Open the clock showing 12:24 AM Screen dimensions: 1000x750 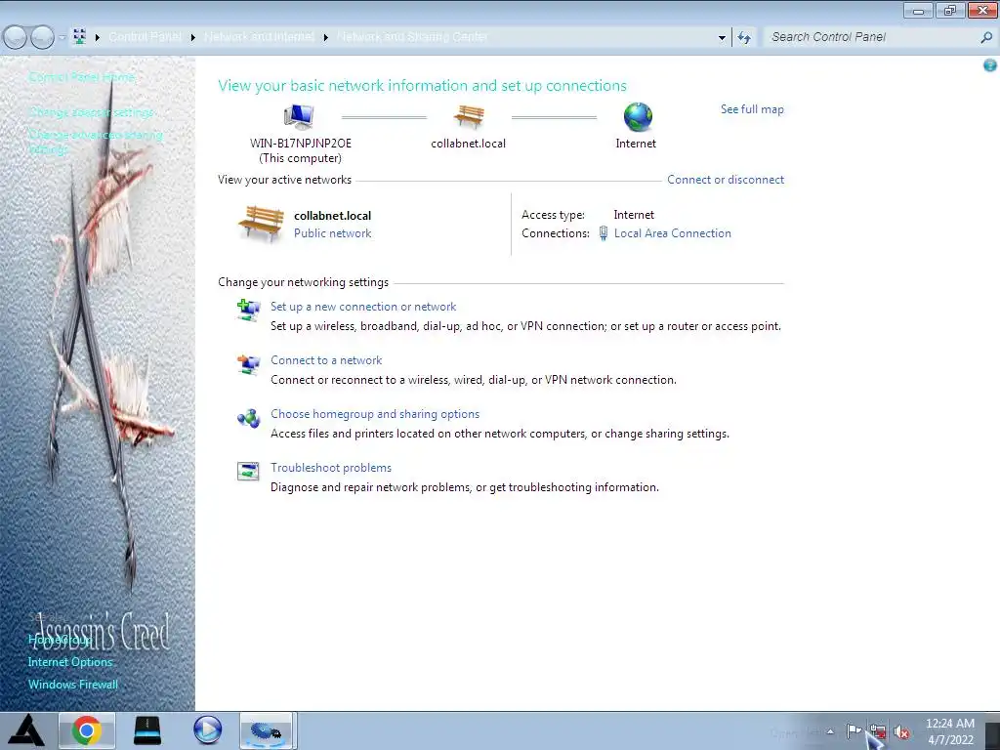pos(950,731)
